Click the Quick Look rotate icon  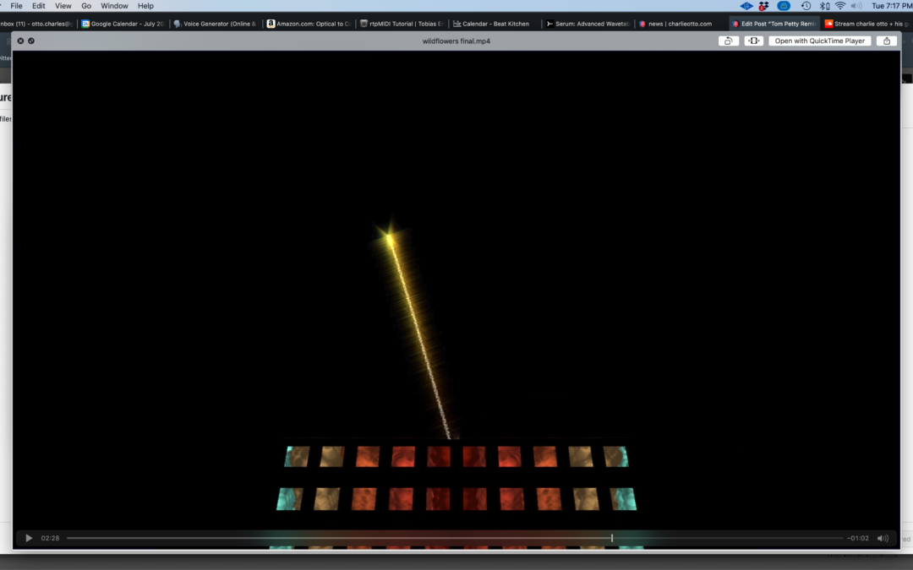point(729,41)
